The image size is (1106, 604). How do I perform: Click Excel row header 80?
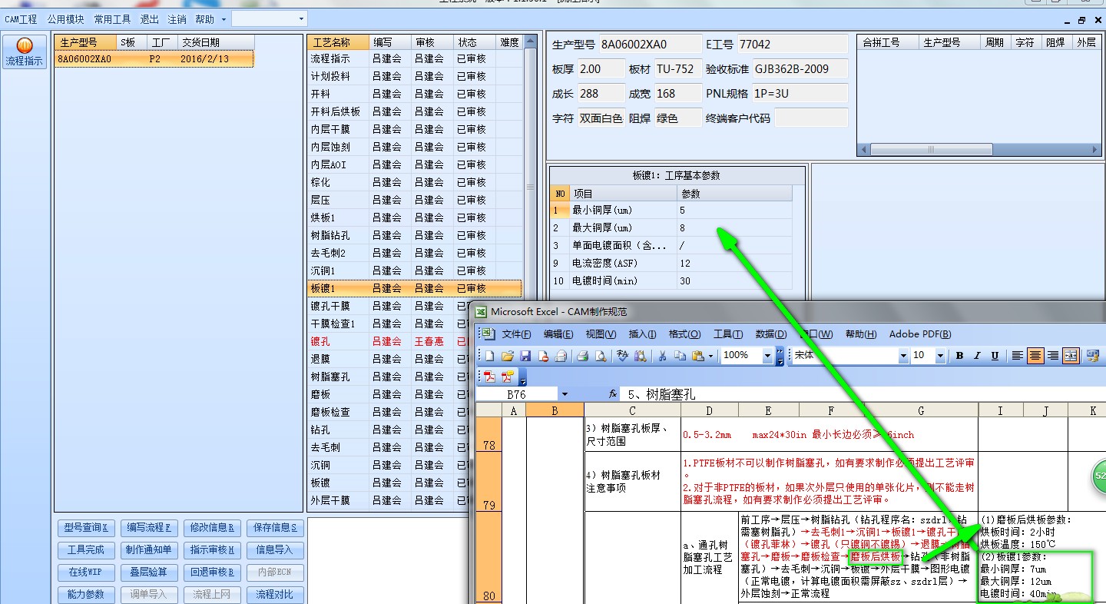[x=489, y=557]
